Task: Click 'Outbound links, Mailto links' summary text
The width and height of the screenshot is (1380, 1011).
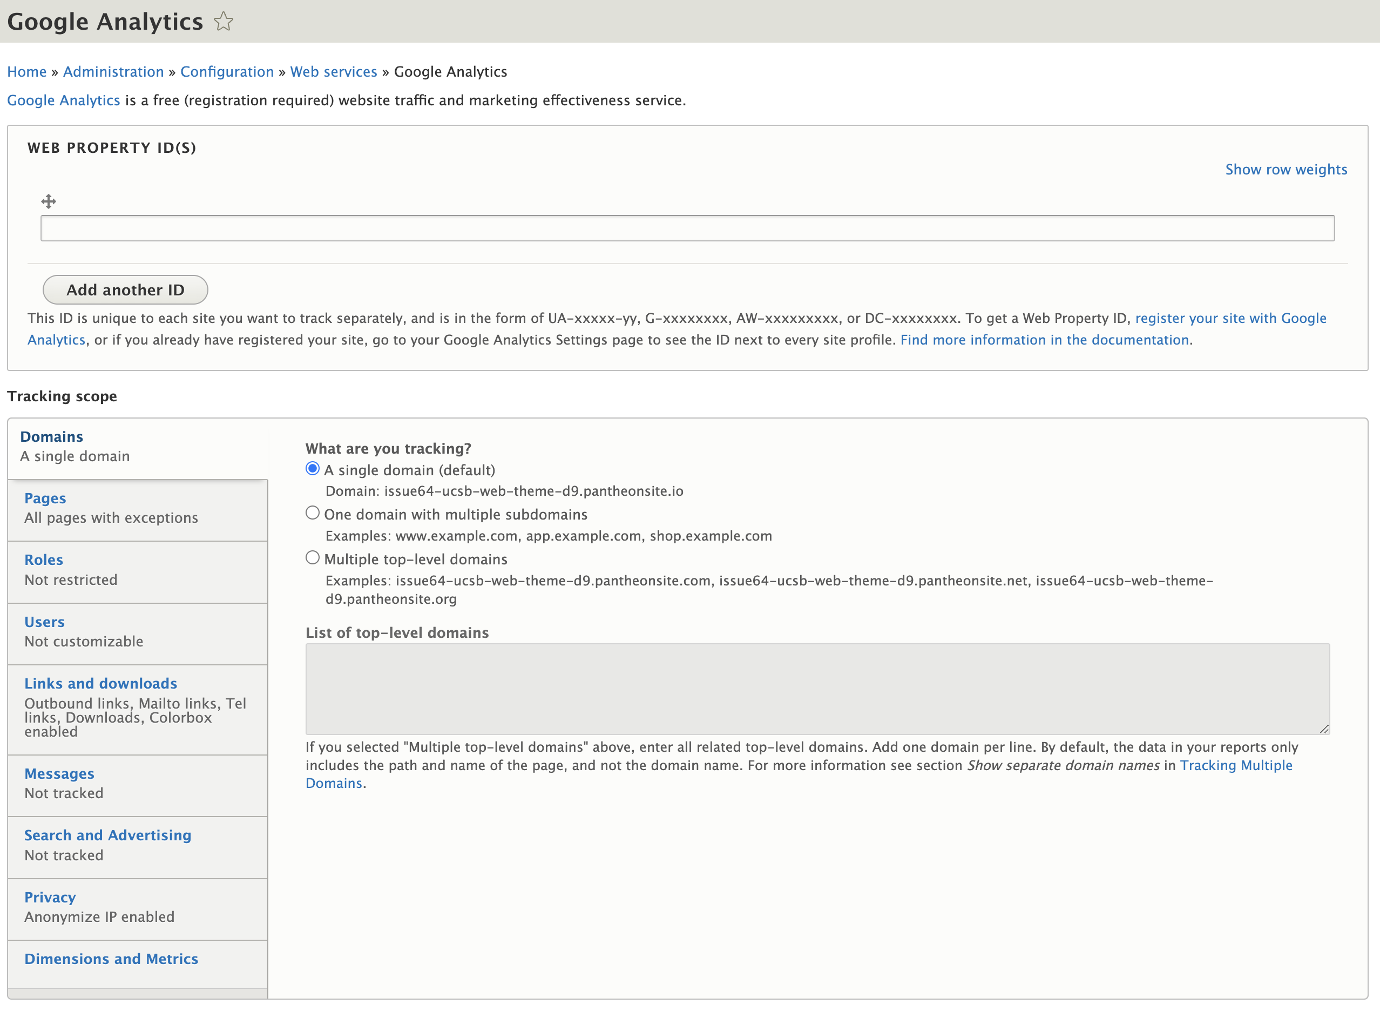Action: pos(134,717)
